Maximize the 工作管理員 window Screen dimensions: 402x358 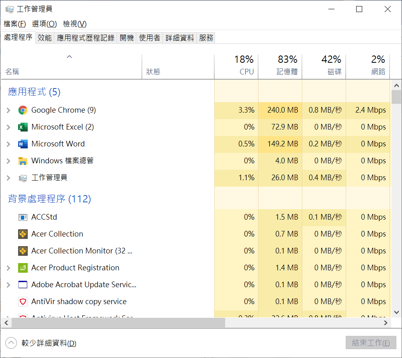click(359, 9)
